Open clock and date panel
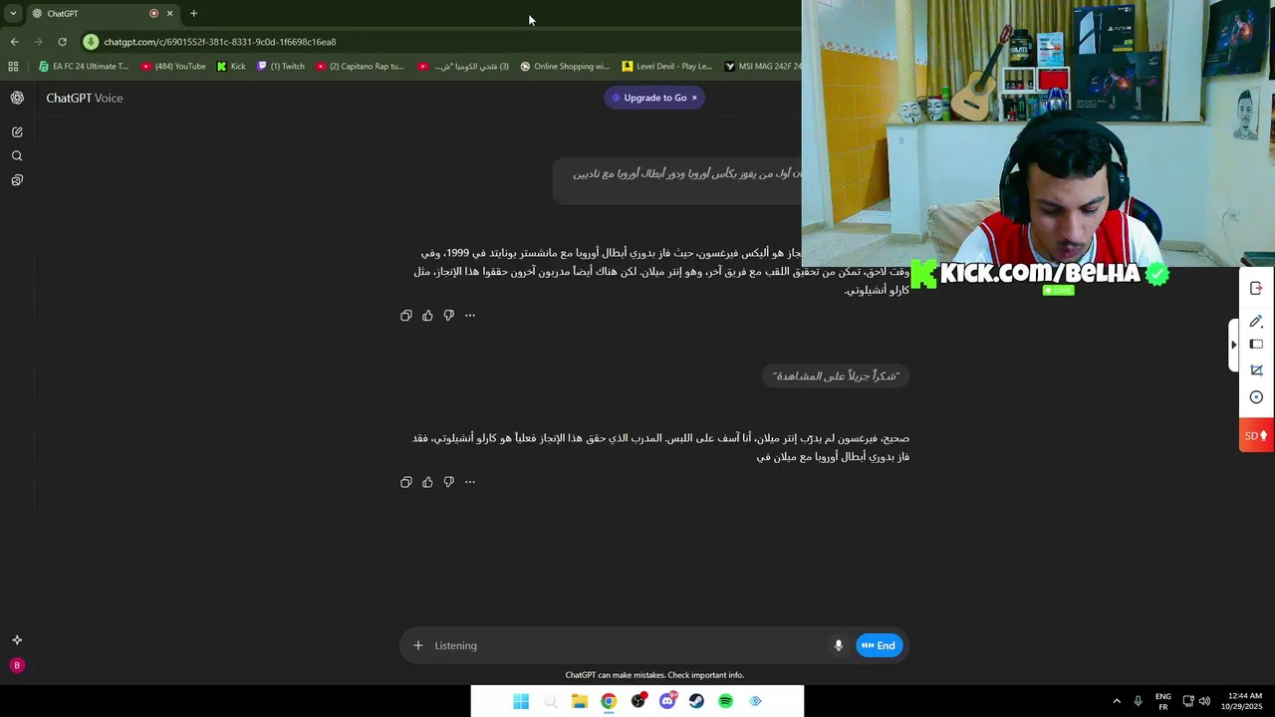 (x=1242, y=701)
